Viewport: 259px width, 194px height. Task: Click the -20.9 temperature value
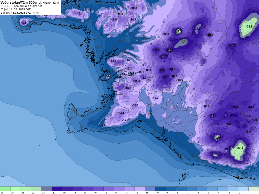(197, 29)
